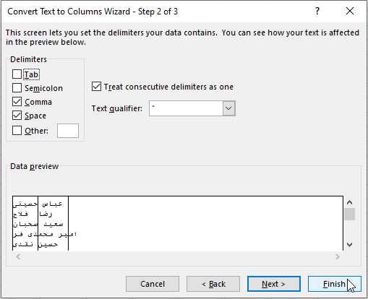Proceed with the Next button
Viewport: 368px width, 299px height.
(274, 284)
